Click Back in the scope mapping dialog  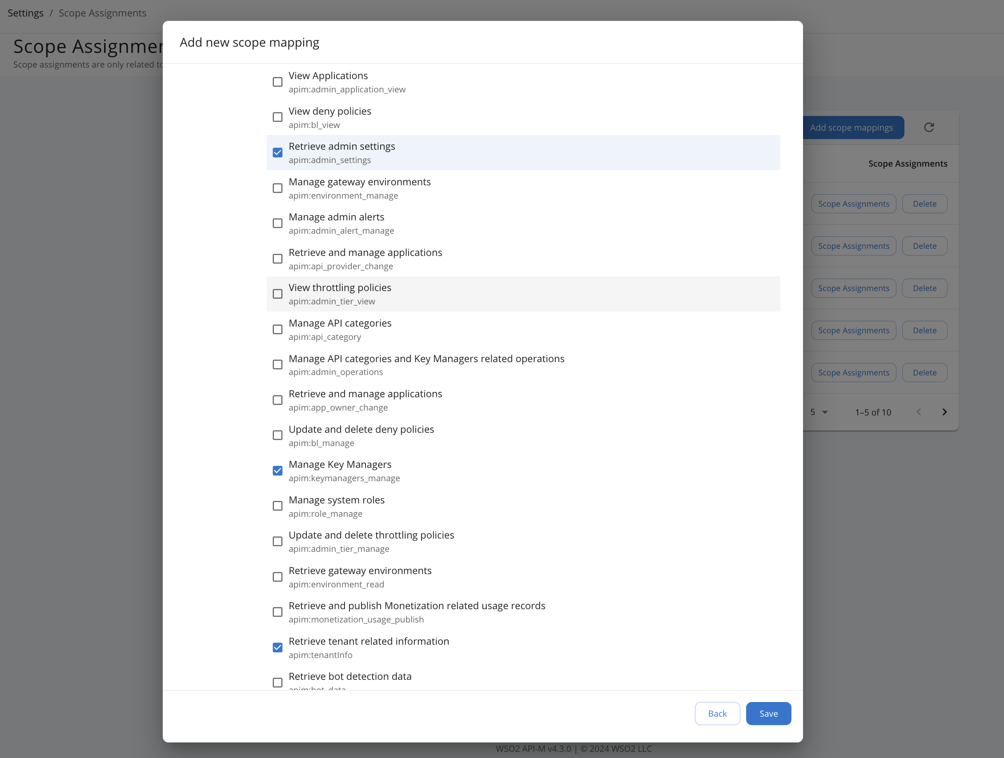[x=717, y=713]
